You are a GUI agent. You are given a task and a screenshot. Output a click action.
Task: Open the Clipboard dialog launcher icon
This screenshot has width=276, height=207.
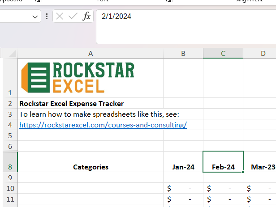(38, 1)
